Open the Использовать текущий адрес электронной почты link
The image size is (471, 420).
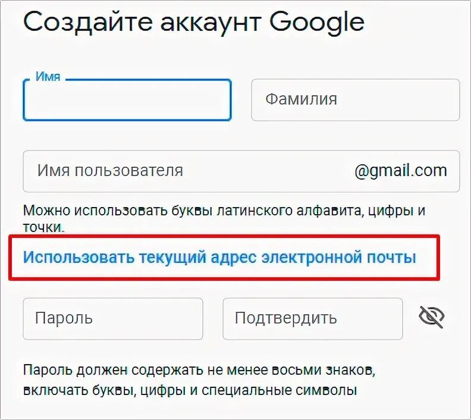point(219,257)
